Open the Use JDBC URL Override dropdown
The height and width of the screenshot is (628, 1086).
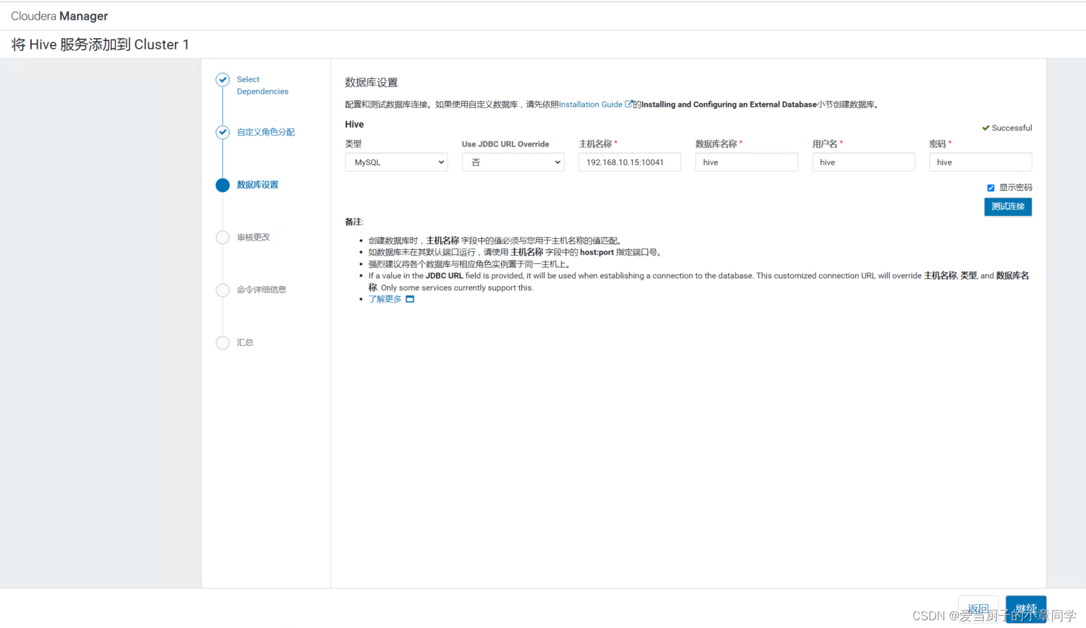(513, 162)
